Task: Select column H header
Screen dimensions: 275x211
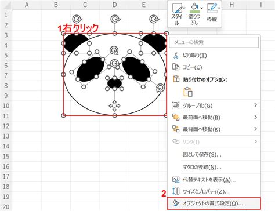Action: point(231,5)
